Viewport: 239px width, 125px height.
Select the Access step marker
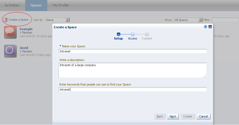point(133,34)
